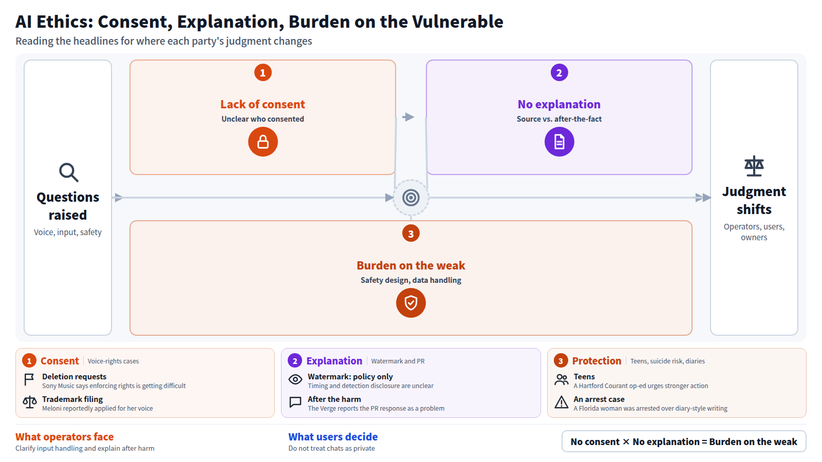Click the warning triangle icon beside An arrest case

click(562, 402)
